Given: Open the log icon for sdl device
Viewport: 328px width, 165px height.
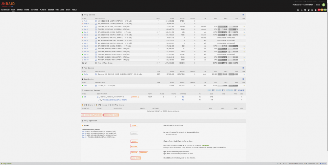Looking at the screenshot, I should pyautogui.click(x=241, y=97).
